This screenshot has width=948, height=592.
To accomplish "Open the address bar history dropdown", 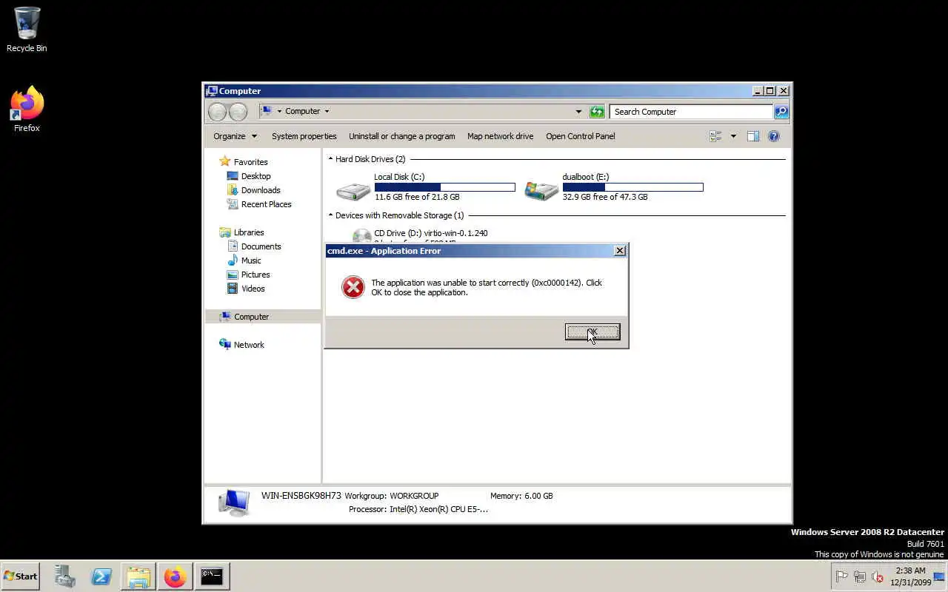I will click(x=578, y=112).
